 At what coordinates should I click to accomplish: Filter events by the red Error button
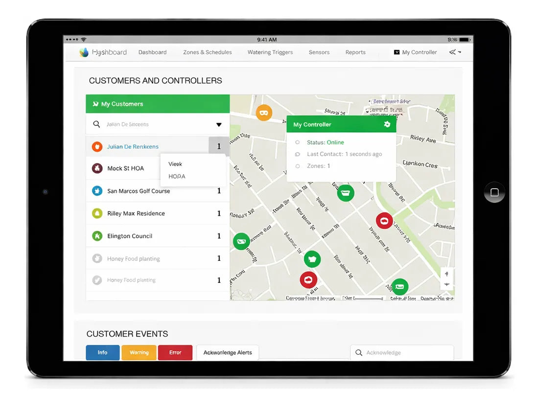pyautogui.click(x=175, y=353)
